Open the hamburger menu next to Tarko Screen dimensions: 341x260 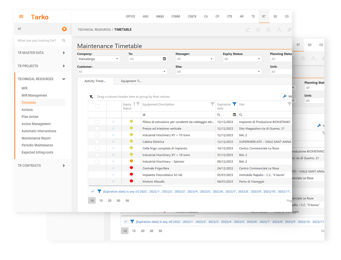[21, 17]
